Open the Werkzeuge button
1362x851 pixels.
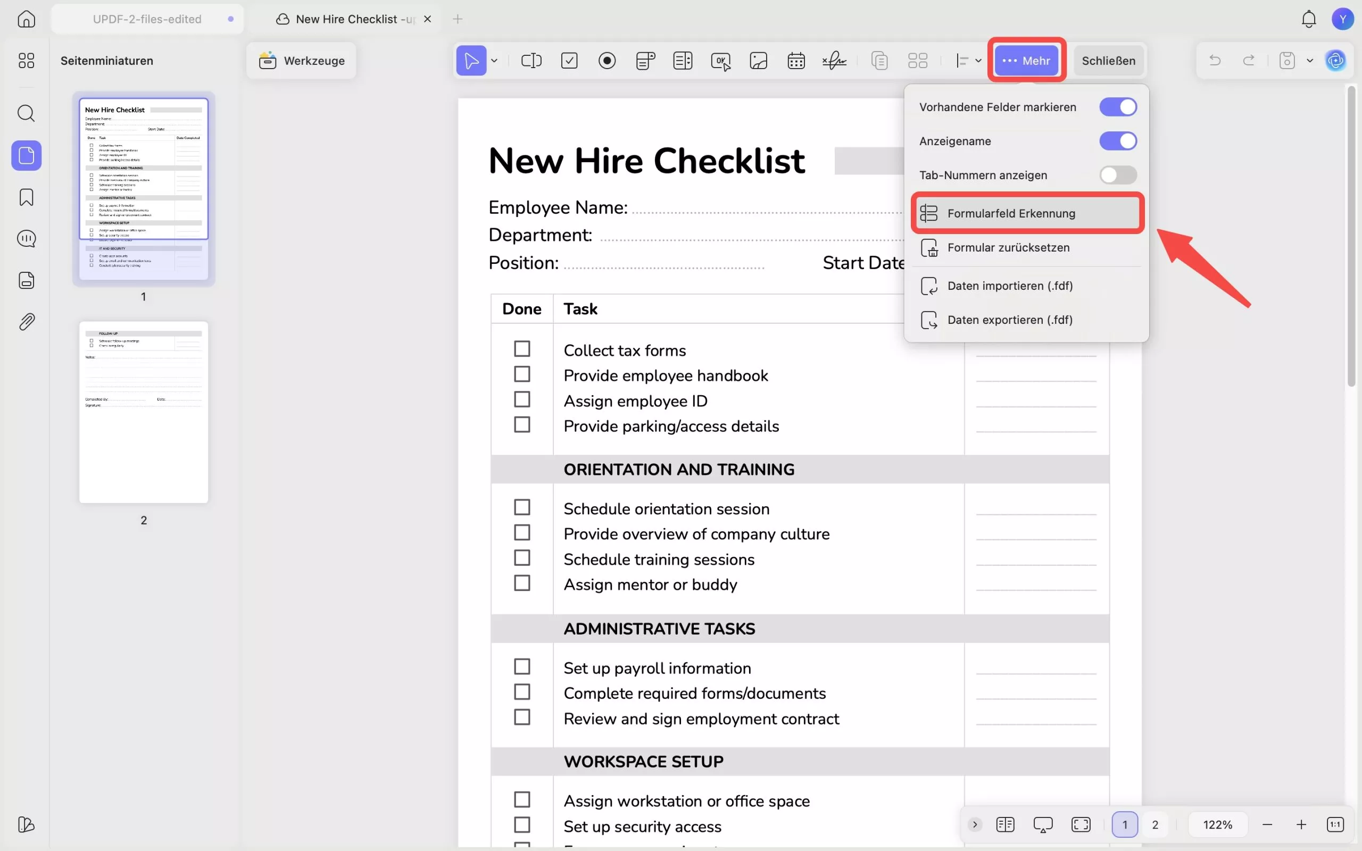pyautogui.click(x=302, y=60)
